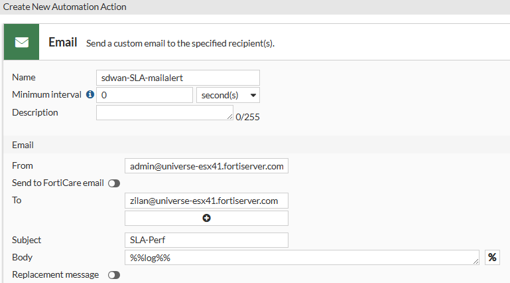Select the Subject field containing SLA-Perf
The height and width of the screenshot is (283, 510).
(206, 240)
